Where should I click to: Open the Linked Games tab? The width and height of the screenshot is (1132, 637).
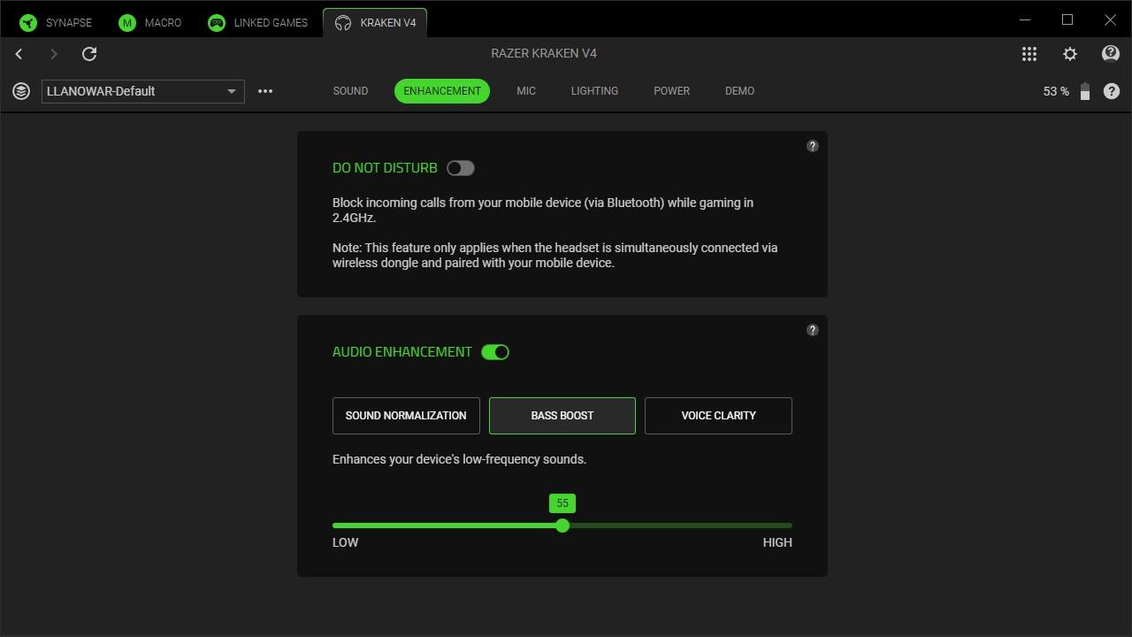[258, 23]
